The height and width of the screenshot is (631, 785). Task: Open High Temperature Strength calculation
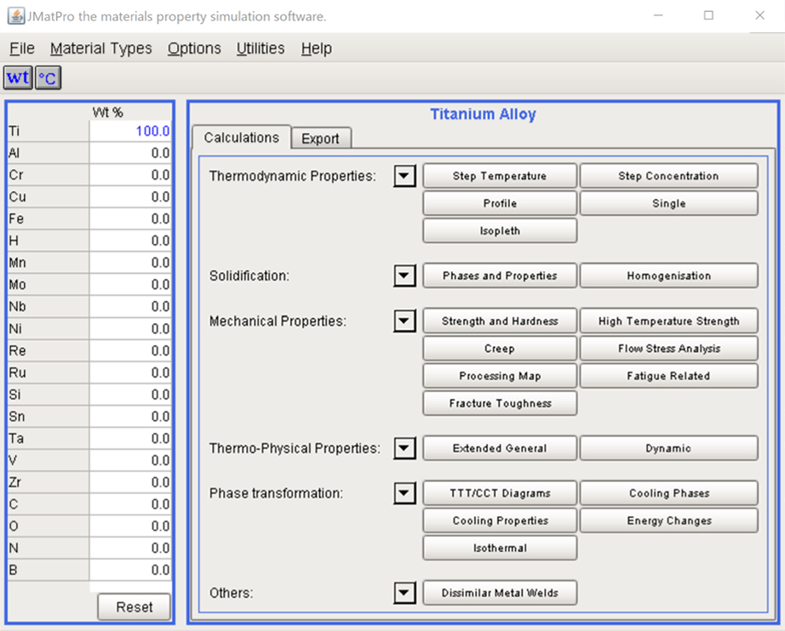point(668,321)
